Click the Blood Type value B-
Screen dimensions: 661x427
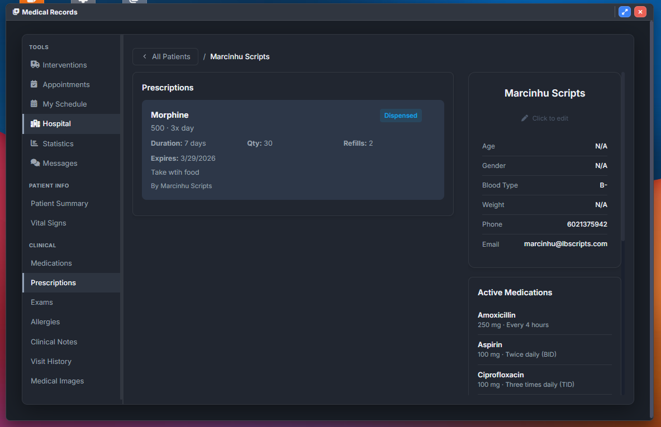(x=603, y=185)
